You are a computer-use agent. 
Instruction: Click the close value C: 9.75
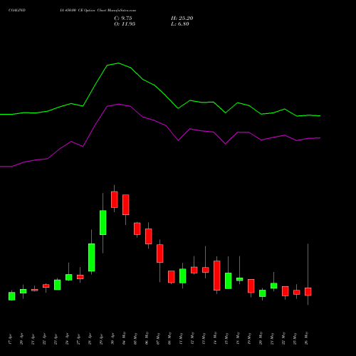click(123, 19)
